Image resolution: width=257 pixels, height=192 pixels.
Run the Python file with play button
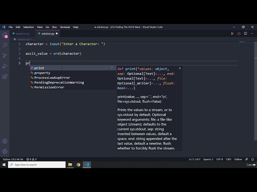click(x=232, y=34)
